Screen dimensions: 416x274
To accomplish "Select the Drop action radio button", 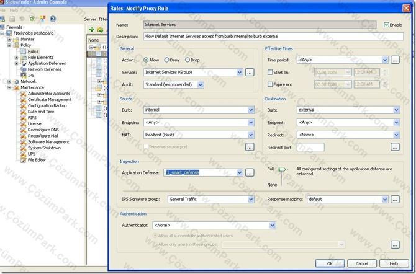I will coord(188,60).
